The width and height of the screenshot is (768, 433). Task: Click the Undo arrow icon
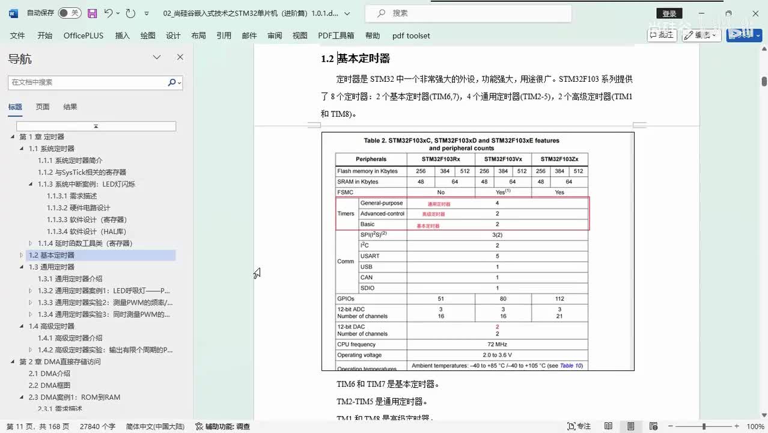pos(108,13)
